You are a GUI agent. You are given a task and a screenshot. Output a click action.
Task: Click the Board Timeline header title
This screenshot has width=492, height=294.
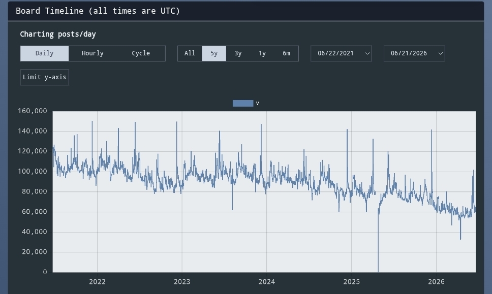(98, 11)
